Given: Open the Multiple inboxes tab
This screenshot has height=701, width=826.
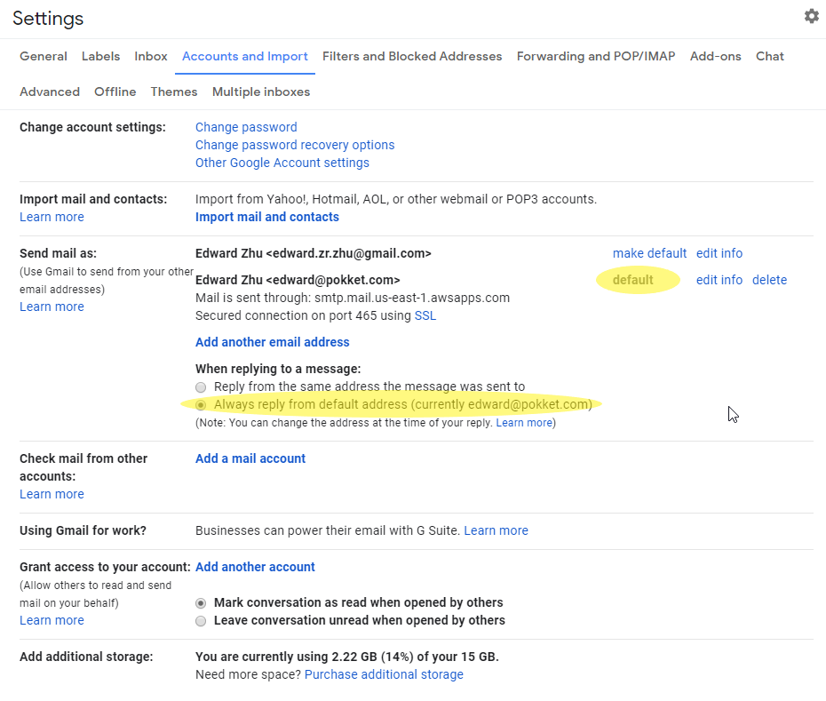Looking at the screenshot, I should (x=261, y=92).
